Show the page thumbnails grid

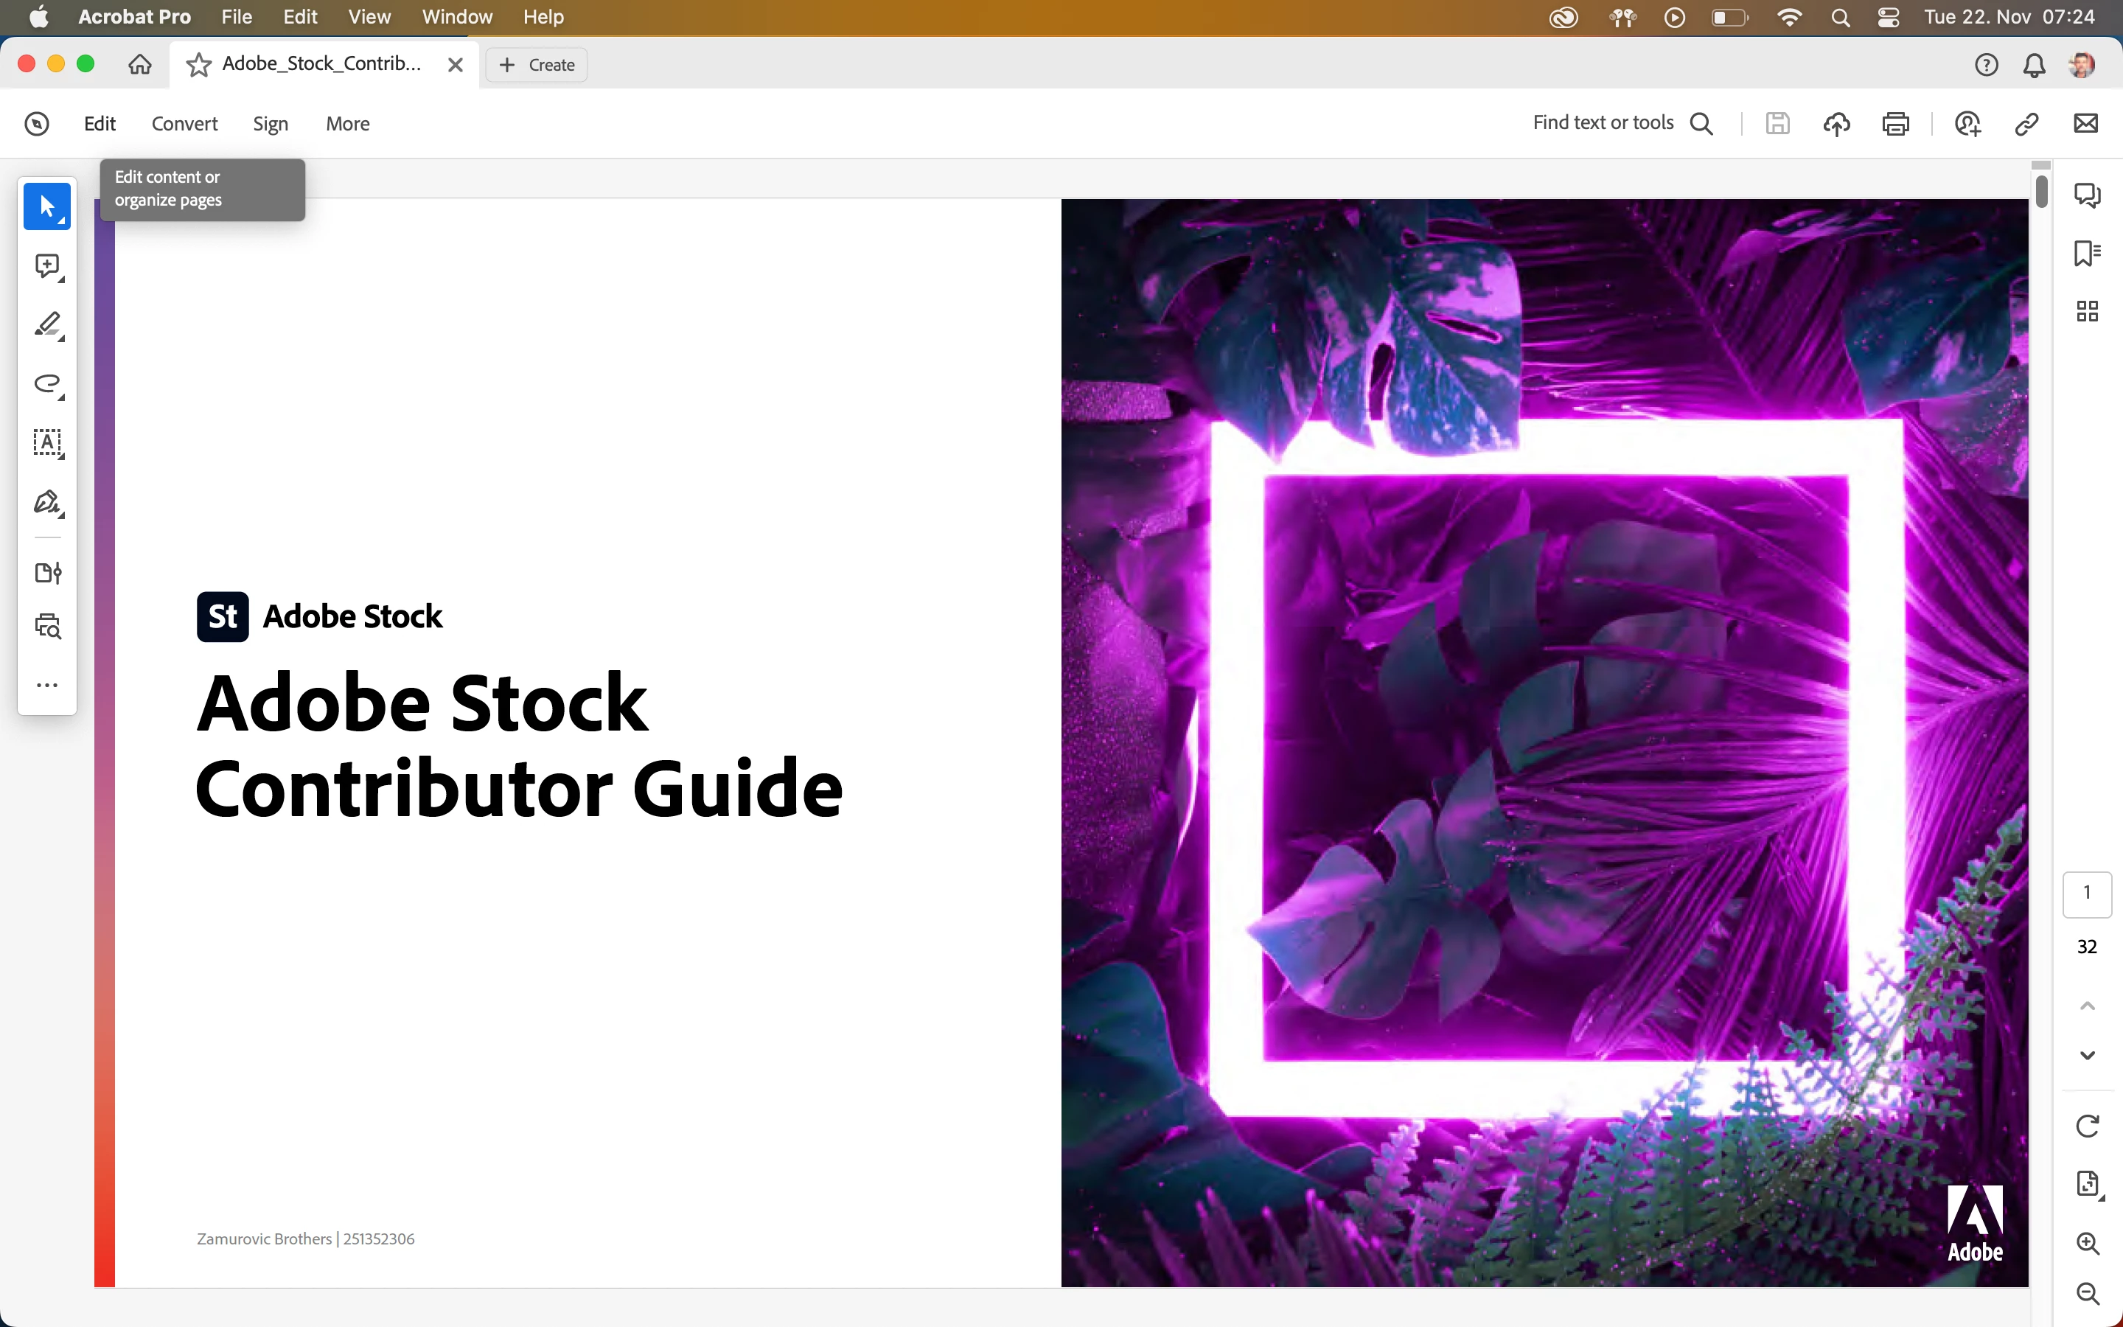[2087, 310]
